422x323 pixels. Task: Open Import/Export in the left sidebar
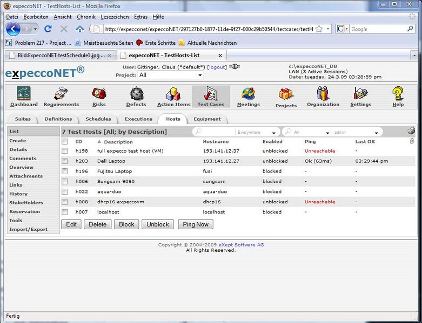(x=28, y=229)
